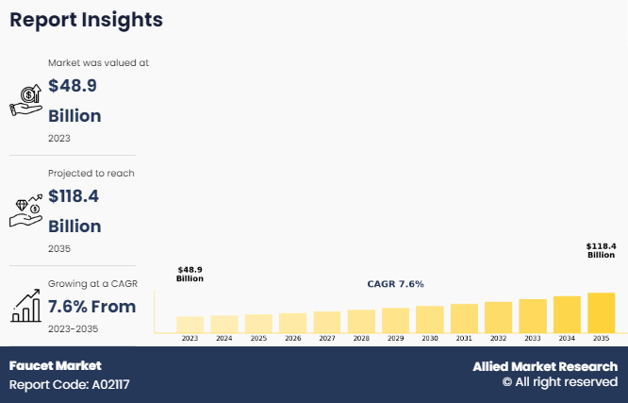Click the hand holding dollar coin icon

[25, 99]
